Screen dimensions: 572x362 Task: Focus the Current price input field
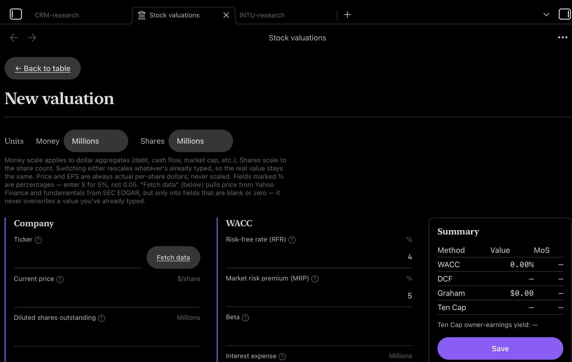tap(107, 296)
